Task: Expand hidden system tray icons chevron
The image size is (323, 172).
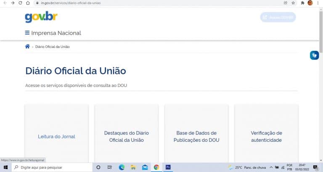Action: click(x=271, y=167)
